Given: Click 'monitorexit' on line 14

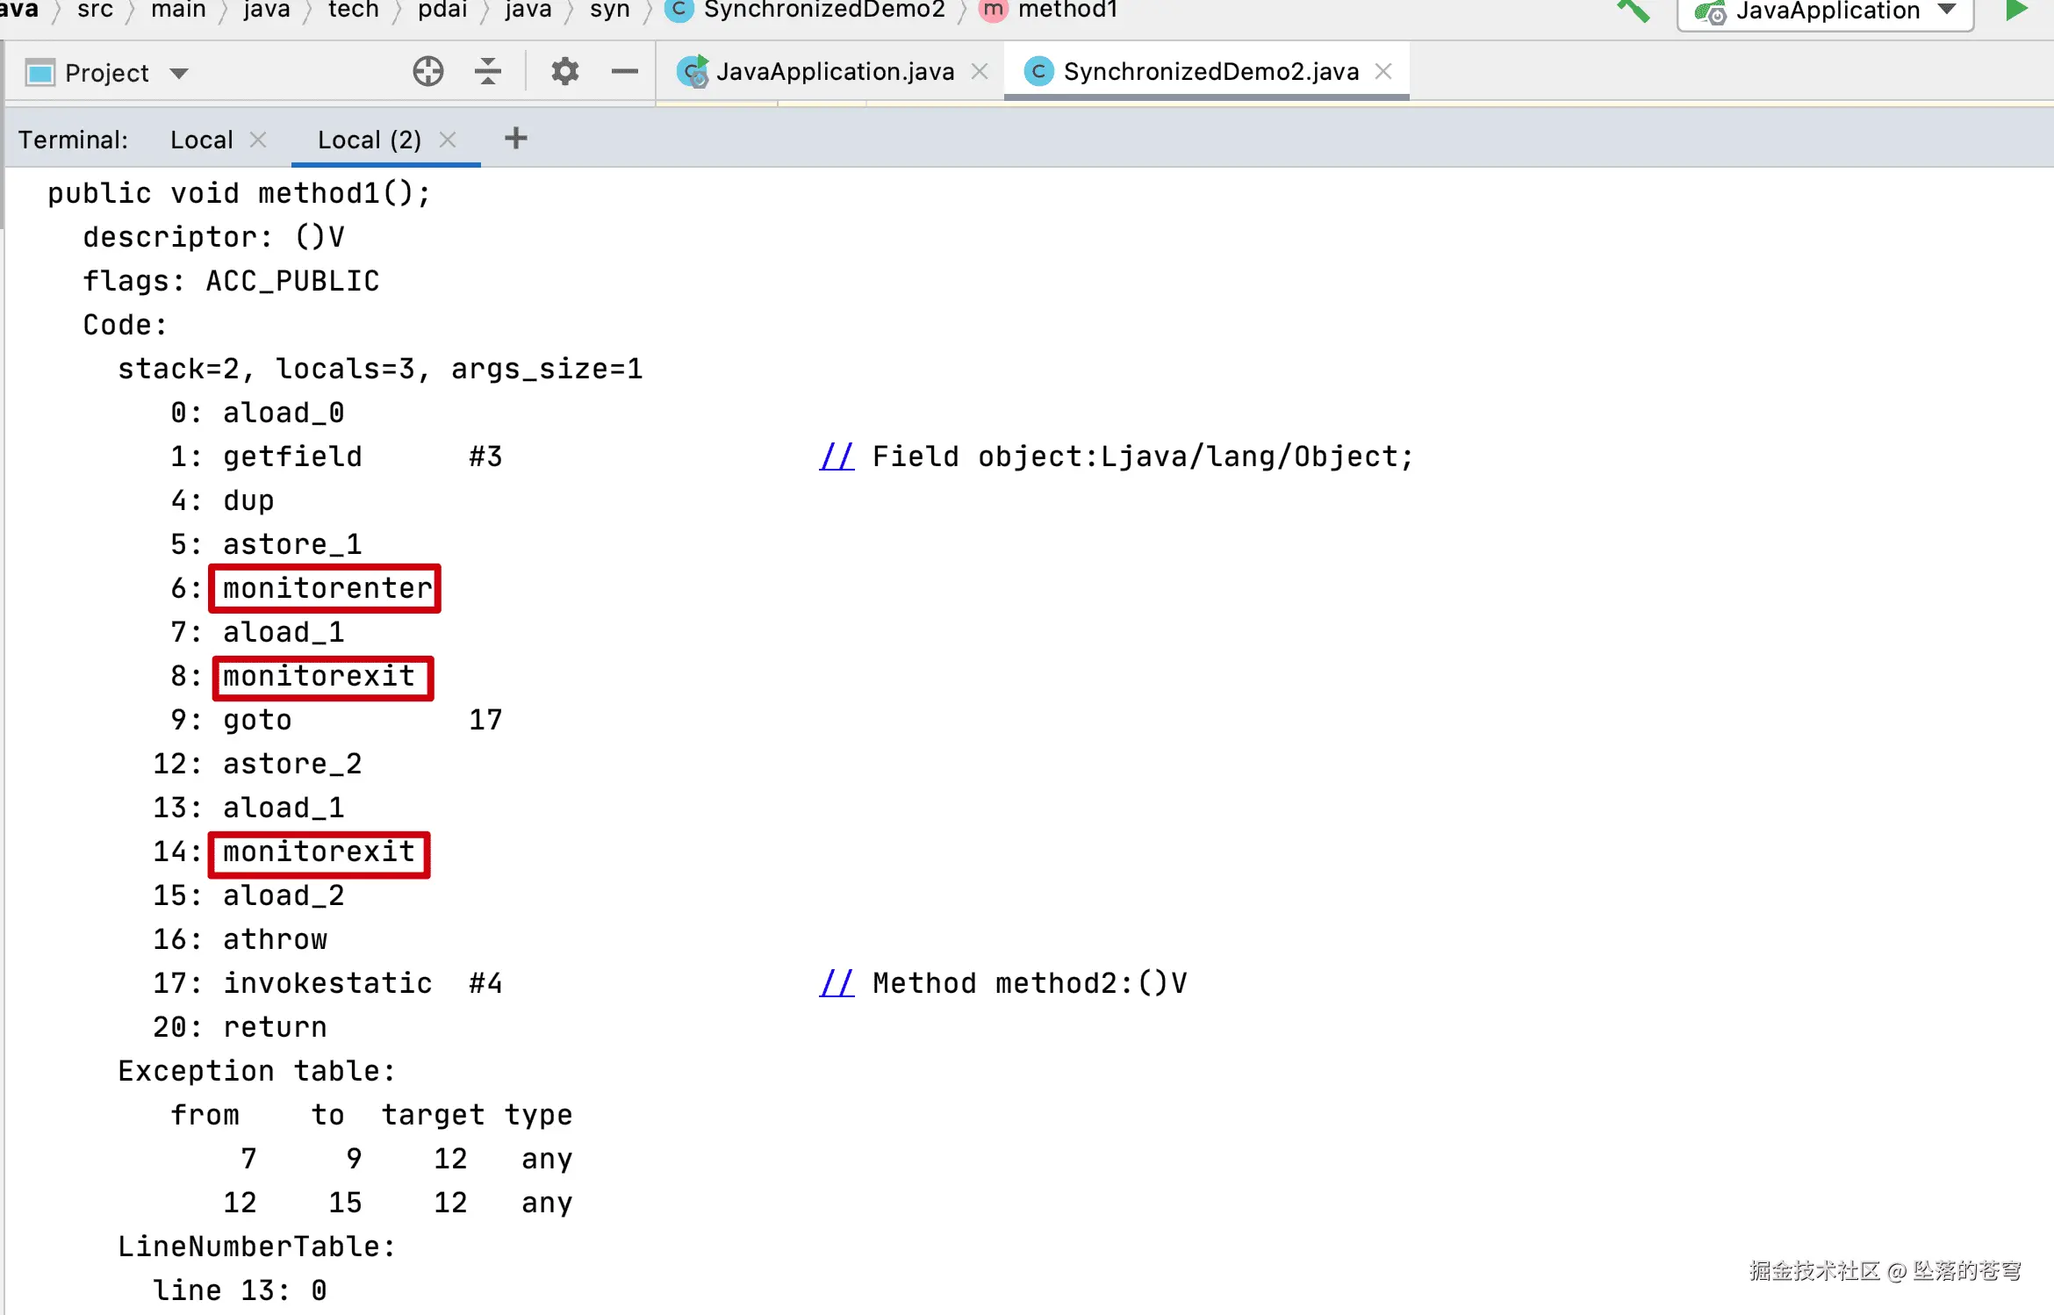Looking at the screenshot, I should (319, 852).
